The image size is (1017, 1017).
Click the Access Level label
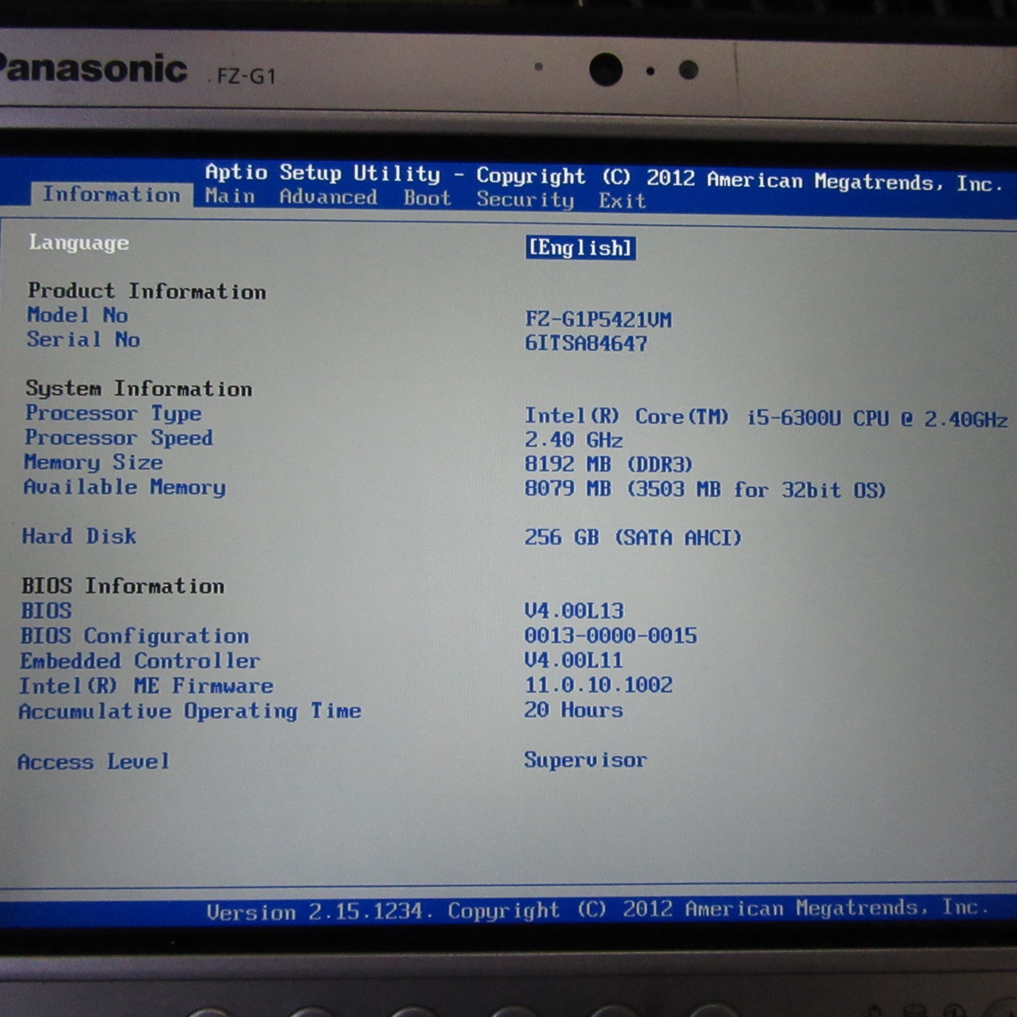93,761
